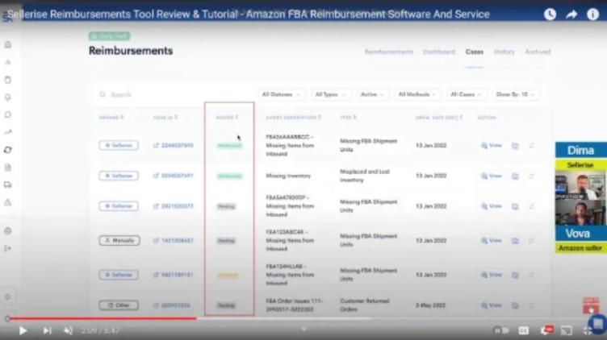Sort the table by Open Date (PST)
The width and height of the screenshot is (607, 340).
click(x=439, y=118)
